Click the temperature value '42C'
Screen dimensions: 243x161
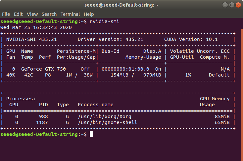pyautogui.click(x=28, y=75)
